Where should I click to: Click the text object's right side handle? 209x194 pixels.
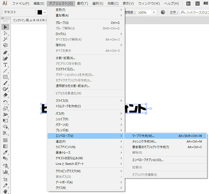click(146, 109)
